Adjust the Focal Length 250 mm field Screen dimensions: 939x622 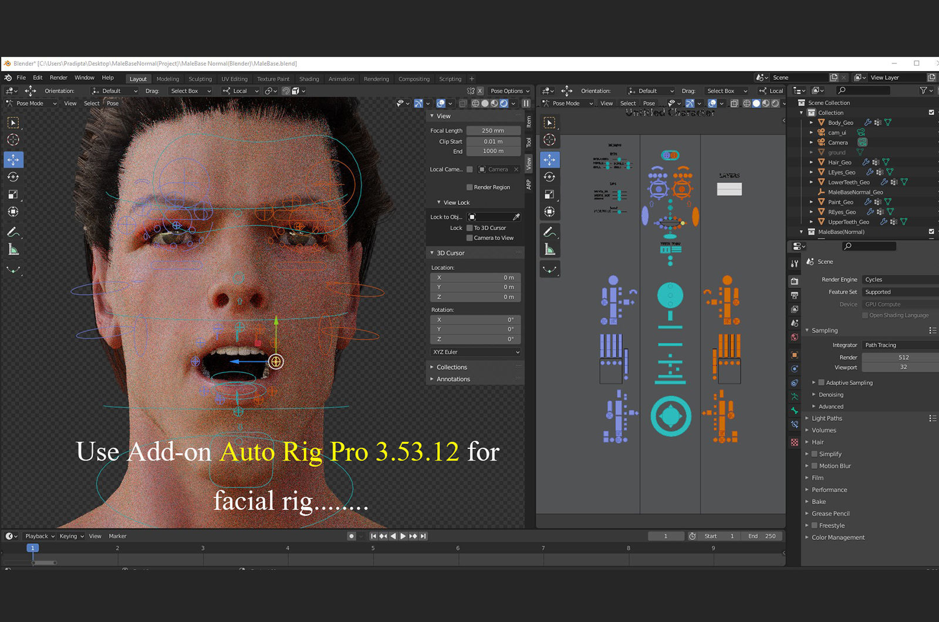(x=494, y=131)
